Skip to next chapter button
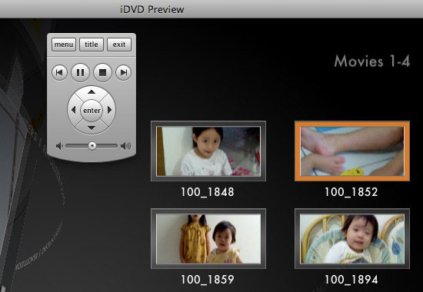Screen dimensions: 423x292 [124, 72]
